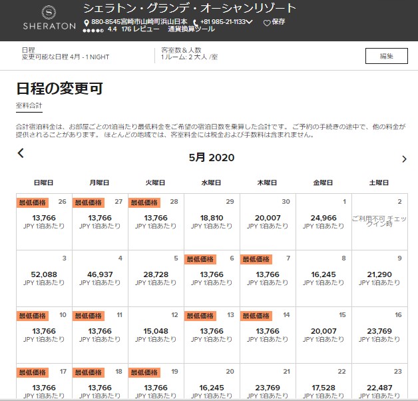Viewport: 418px width, 401px height.
Task: Go to previous month arrow
Action: click(21, 153)
